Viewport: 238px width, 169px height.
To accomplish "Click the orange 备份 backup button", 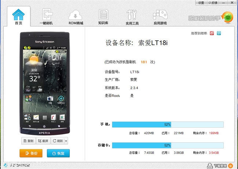I will coord(31,153).
